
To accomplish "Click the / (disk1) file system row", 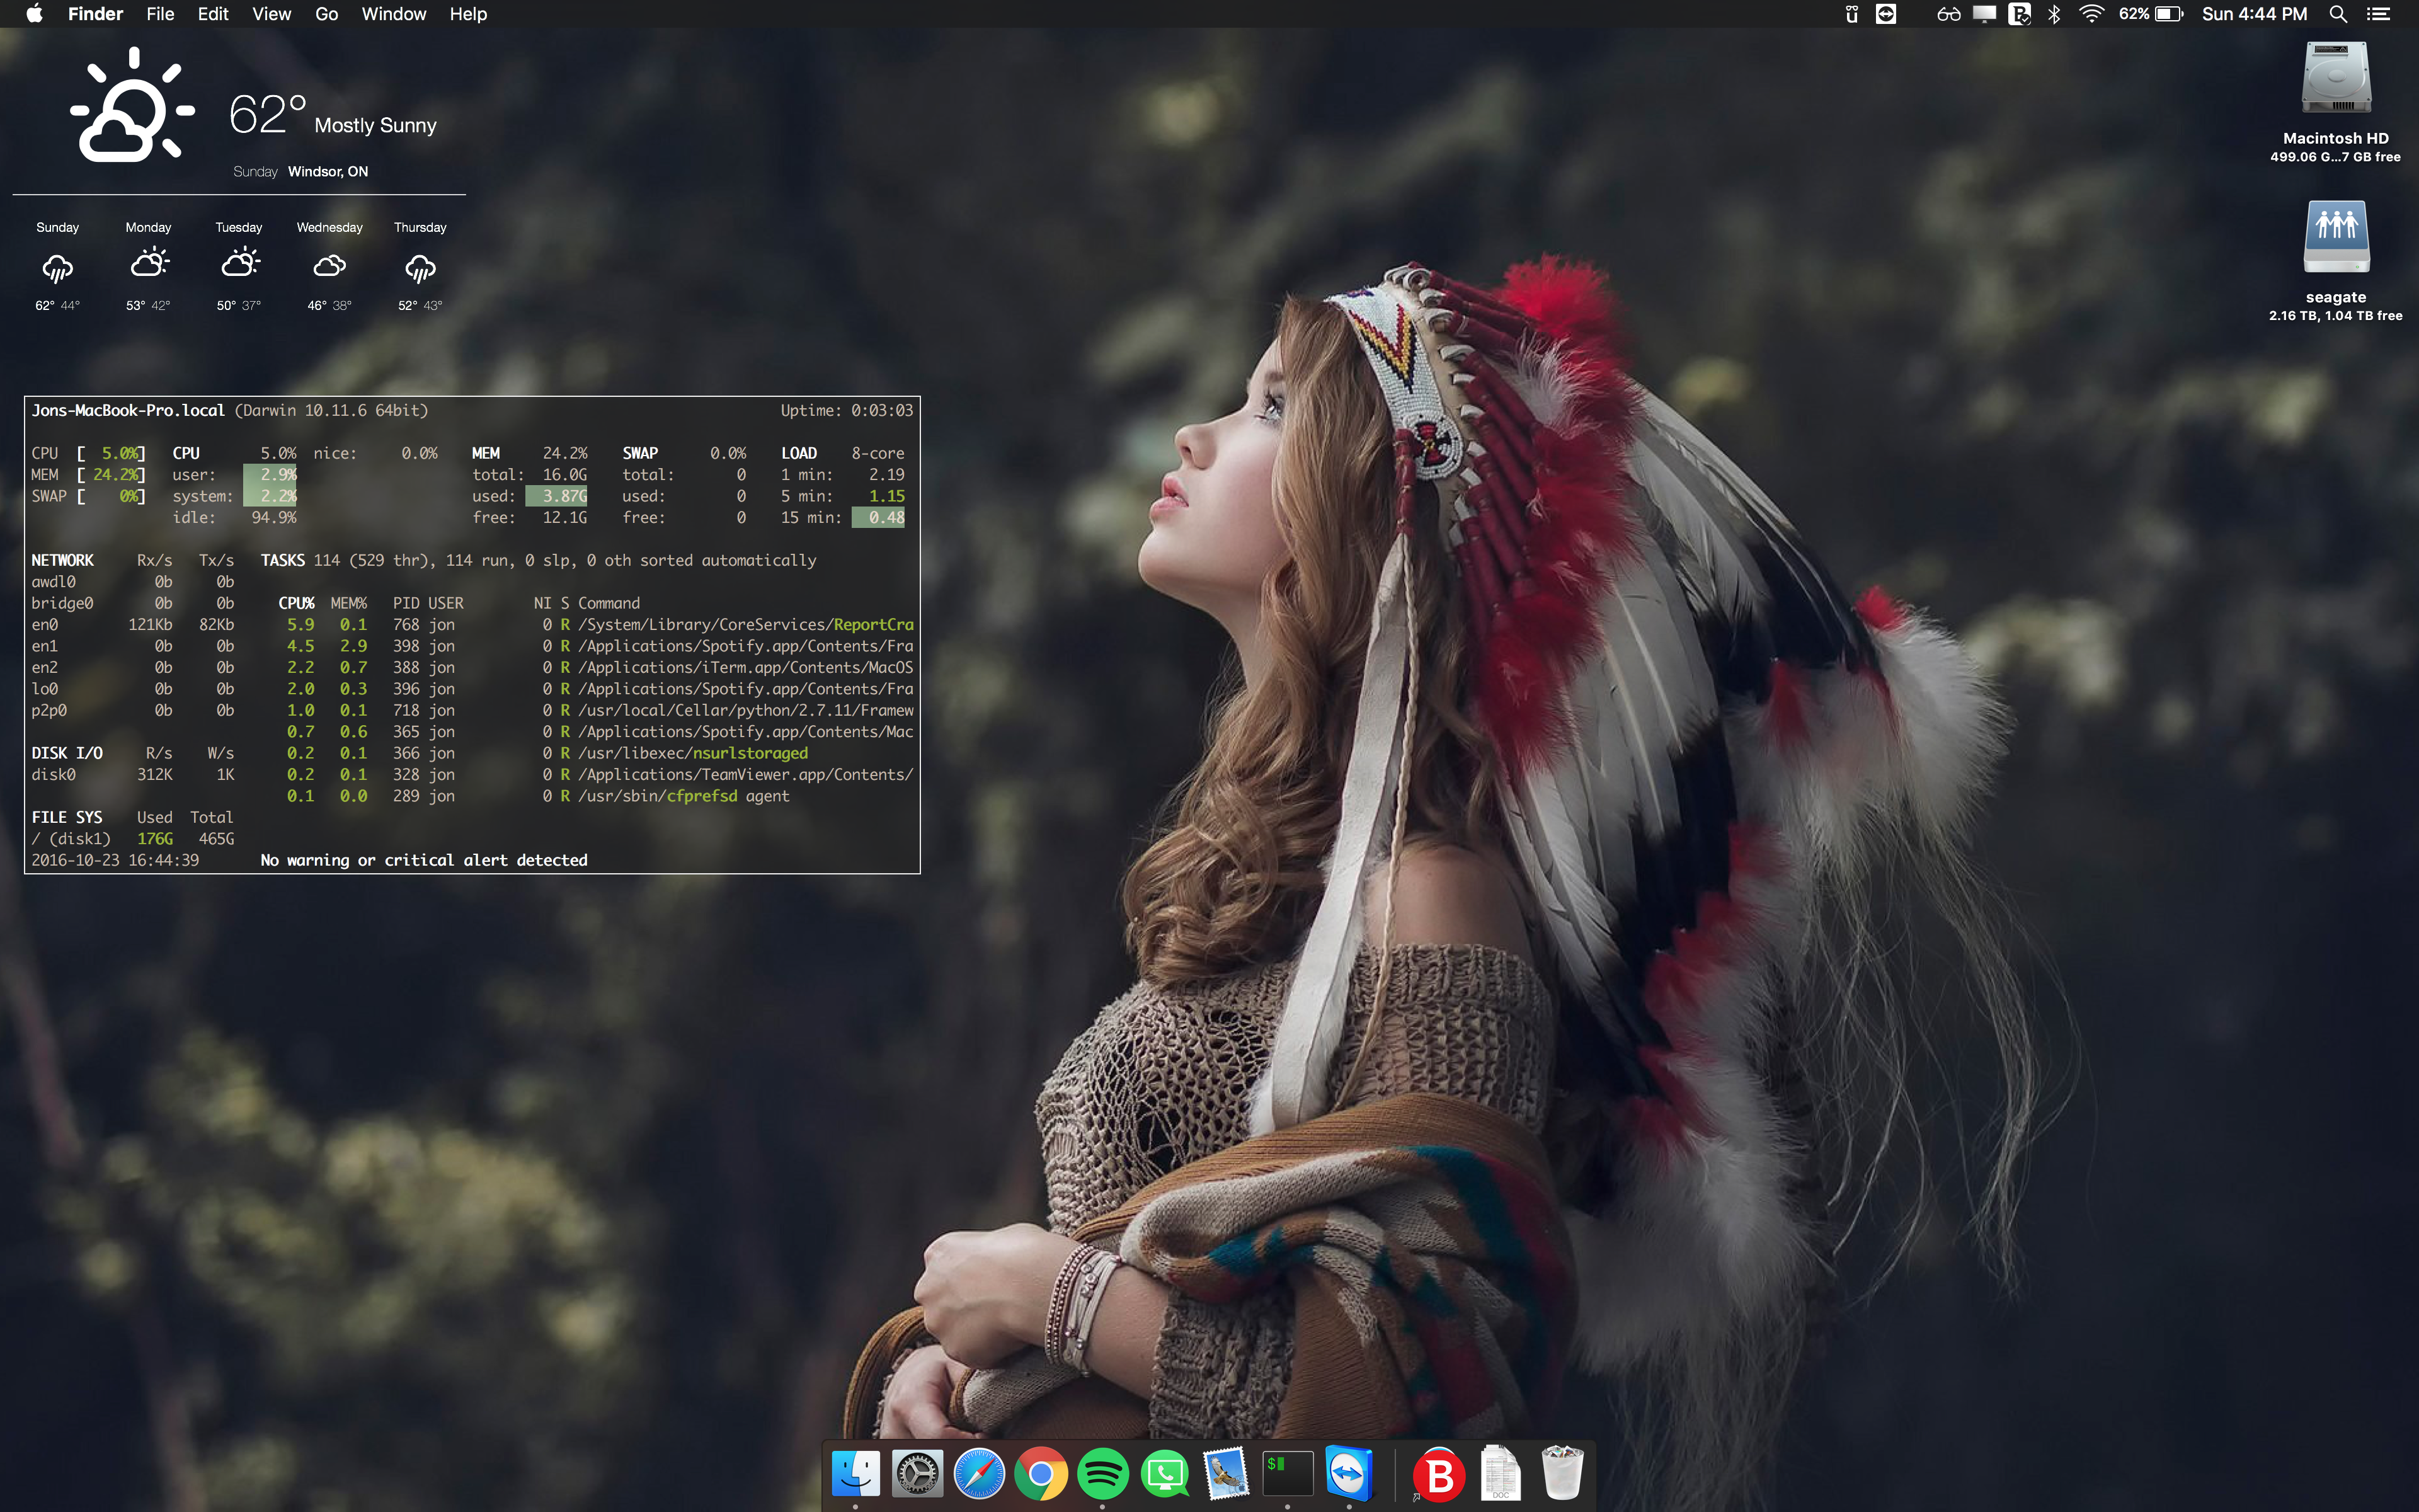I will pos(133,839).
